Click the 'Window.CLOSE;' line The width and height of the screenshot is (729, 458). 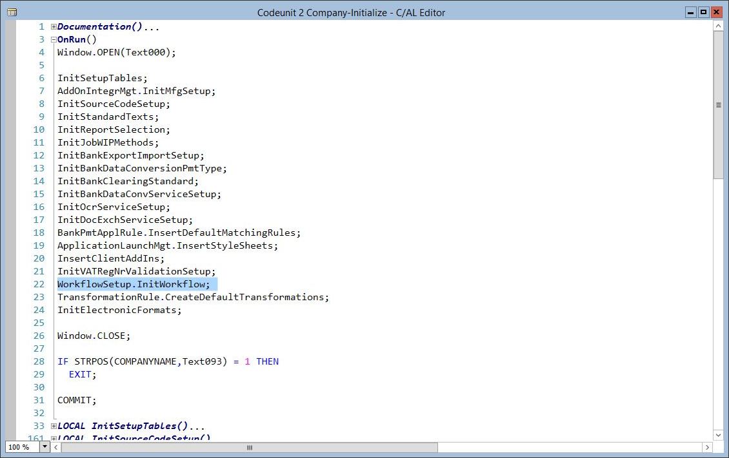(x=94, y=336)
